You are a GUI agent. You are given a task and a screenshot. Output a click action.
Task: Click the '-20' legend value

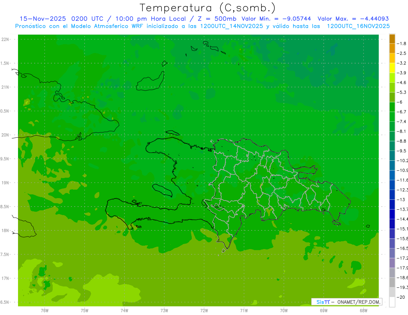[402, 297]
